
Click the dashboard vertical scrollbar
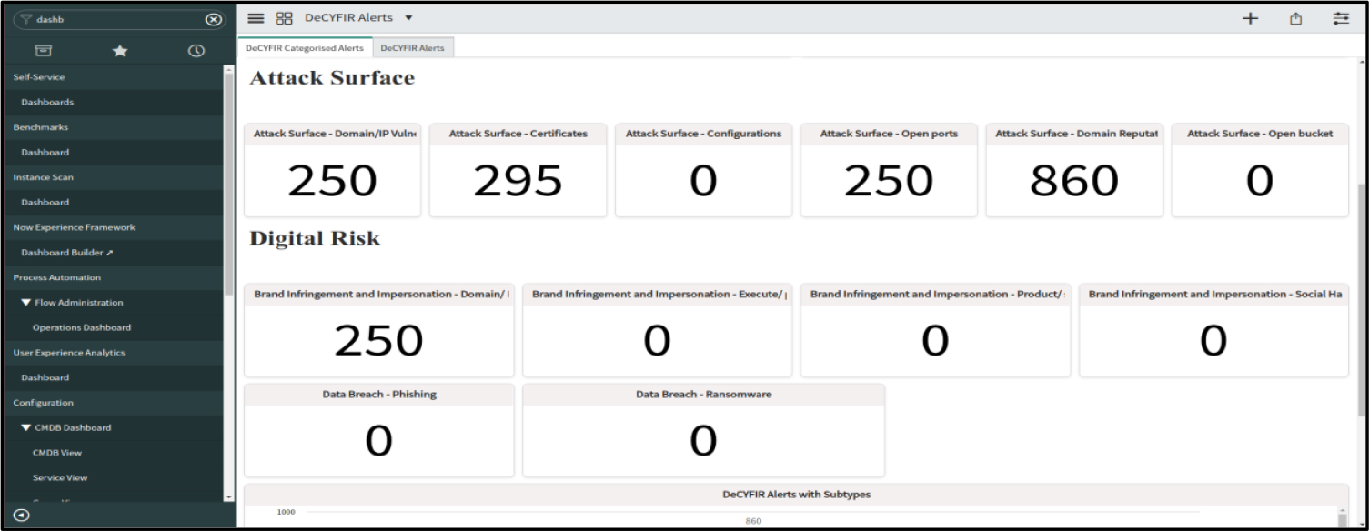point(1362,300)
